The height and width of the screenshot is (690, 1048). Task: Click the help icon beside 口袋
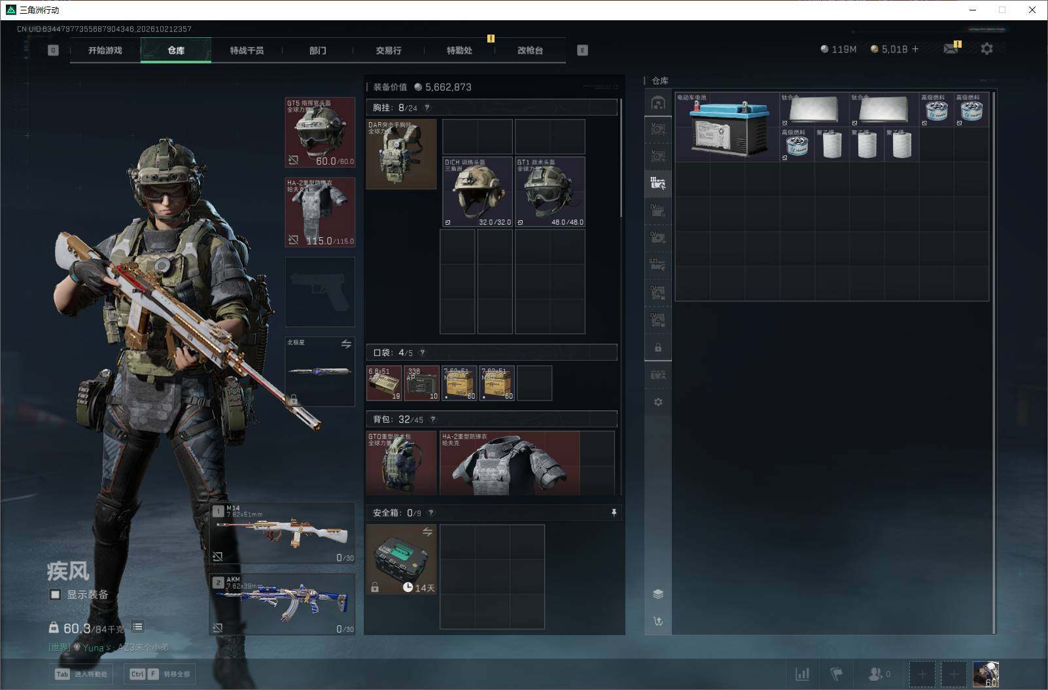coord(422,353)
